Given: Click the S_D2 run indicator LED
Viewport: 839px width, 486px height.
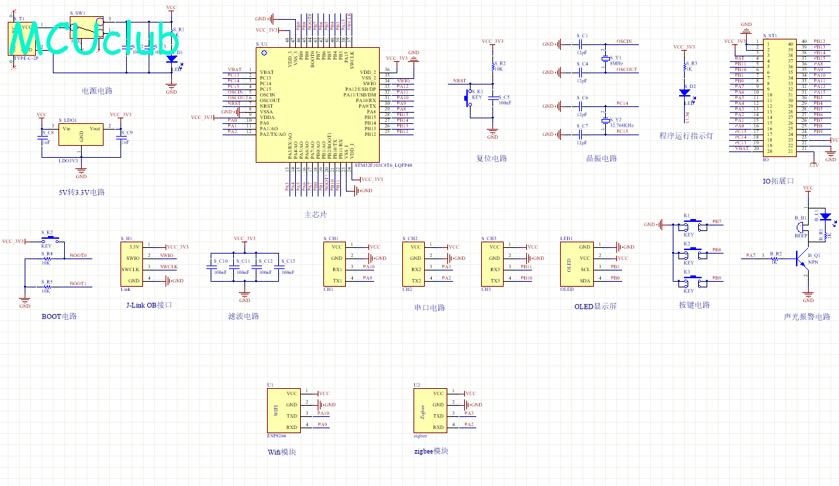Looking at the screenshot, I should [685, 93].
